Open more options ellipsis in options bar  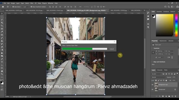[x=80, y=7]
